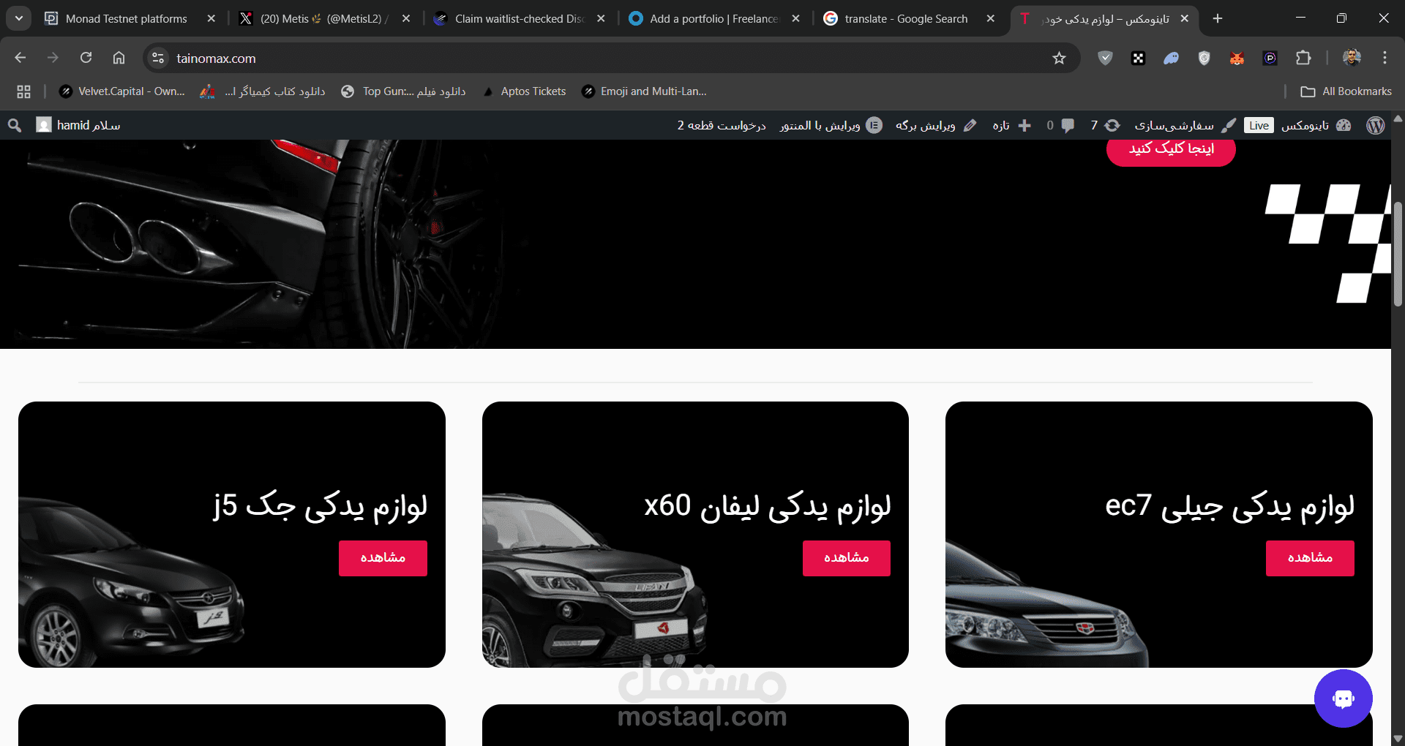Open Chrome three-dot menu
Image resolution: width=1405 pixels, height=746 pixels.
pyautogui.click(x=1385, y=58)
